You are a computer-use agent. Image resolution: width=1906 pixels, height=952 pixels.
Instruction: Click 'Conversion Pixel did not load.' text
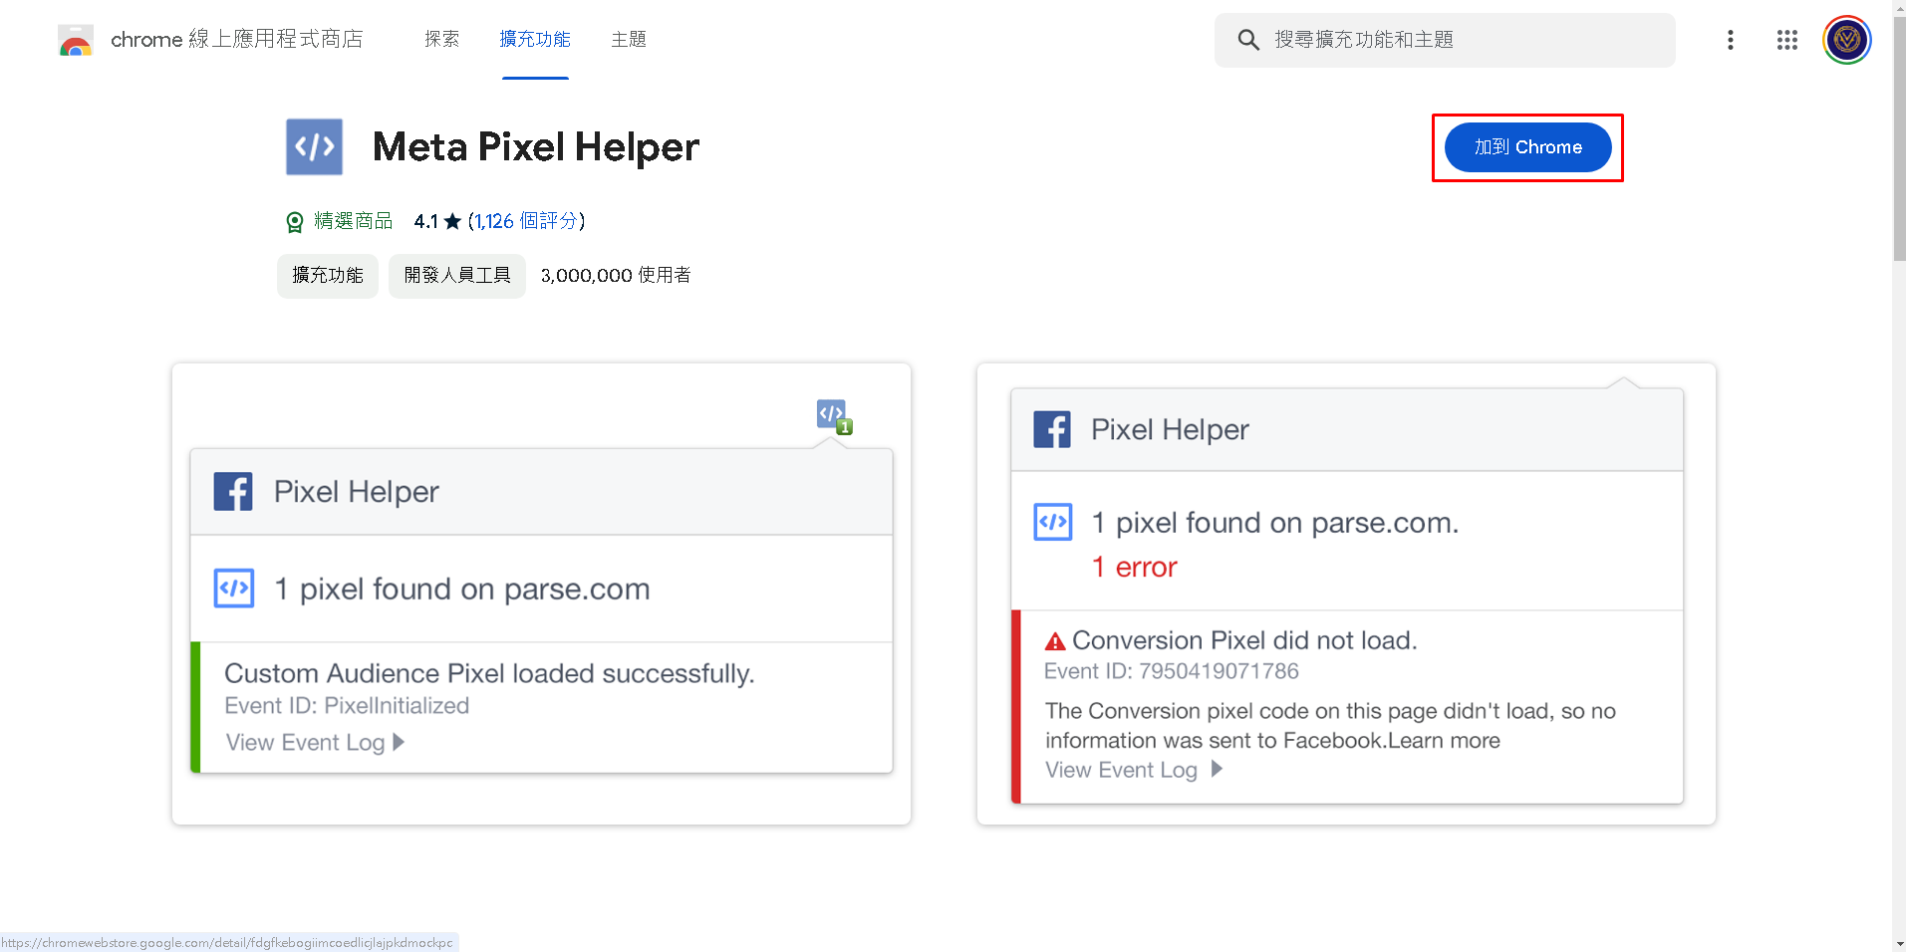(1244, 640)
